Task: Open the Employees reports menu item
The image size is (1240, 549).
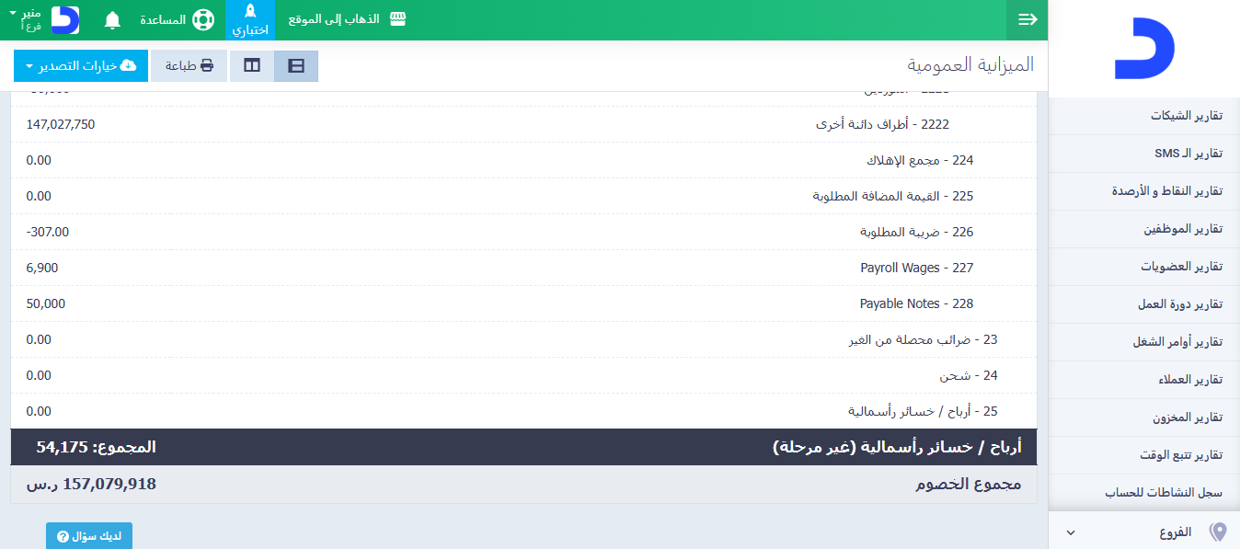Action: coord(1182,229)
